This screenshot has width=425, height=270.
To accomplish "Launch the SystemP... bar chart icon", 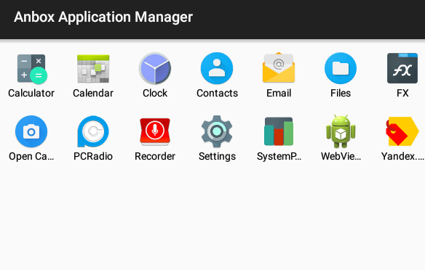I will (x=279, y=131).
